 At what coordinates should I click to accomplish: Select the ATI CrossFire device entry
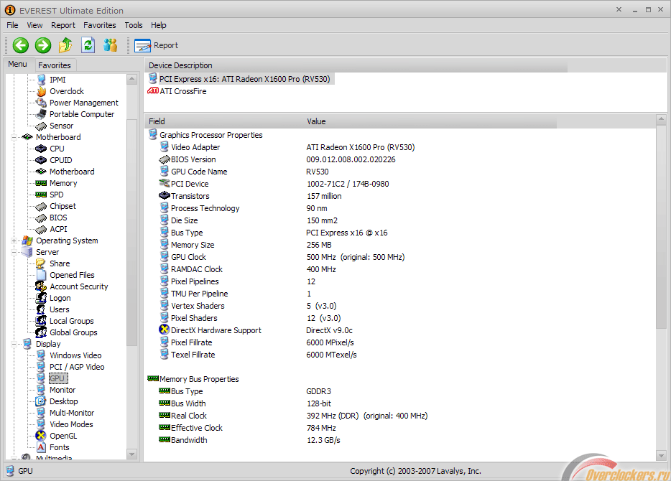177,91
